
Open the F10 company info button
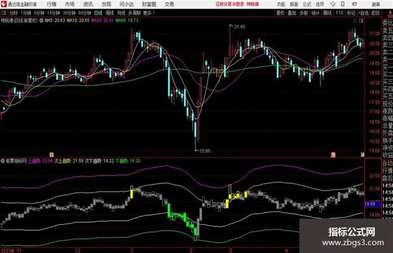(x=339, y=13)
